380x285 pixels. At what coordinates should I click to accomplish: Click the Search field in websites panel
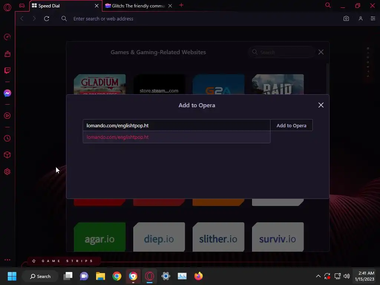click(282, 52)
